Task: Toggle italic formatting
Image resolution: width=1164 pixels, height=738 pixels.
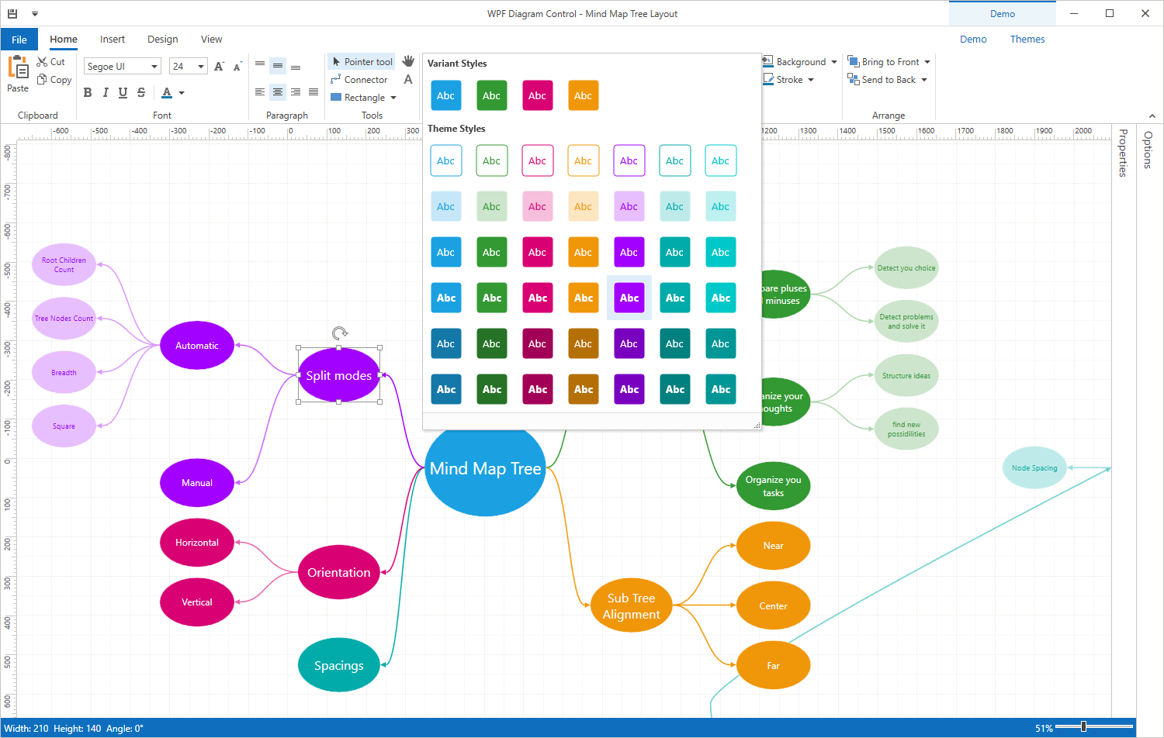Action: click(x=106, y=92)
